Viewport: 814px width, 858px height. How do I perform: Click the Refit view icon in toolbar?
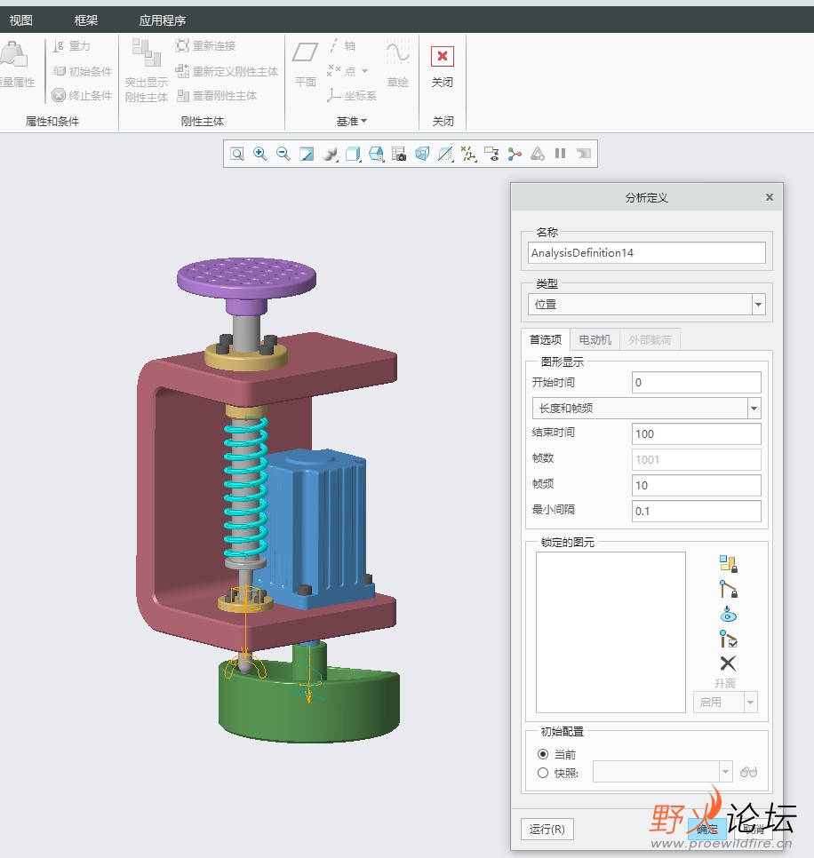tap(237, 154)
